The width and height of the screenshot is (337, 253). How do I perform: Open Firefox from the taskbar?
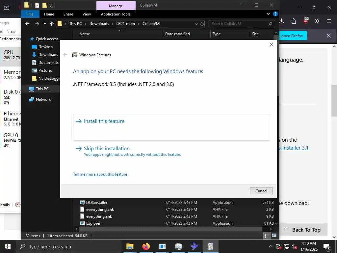click(x=146, y=246)
